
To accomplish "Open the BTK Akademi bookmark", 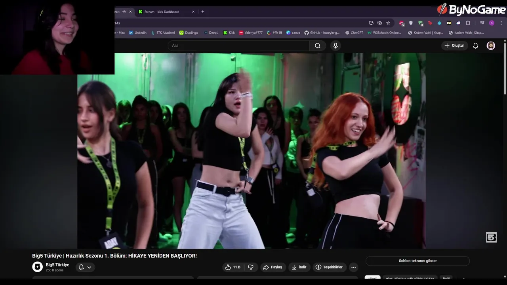I will coord(163,33).
